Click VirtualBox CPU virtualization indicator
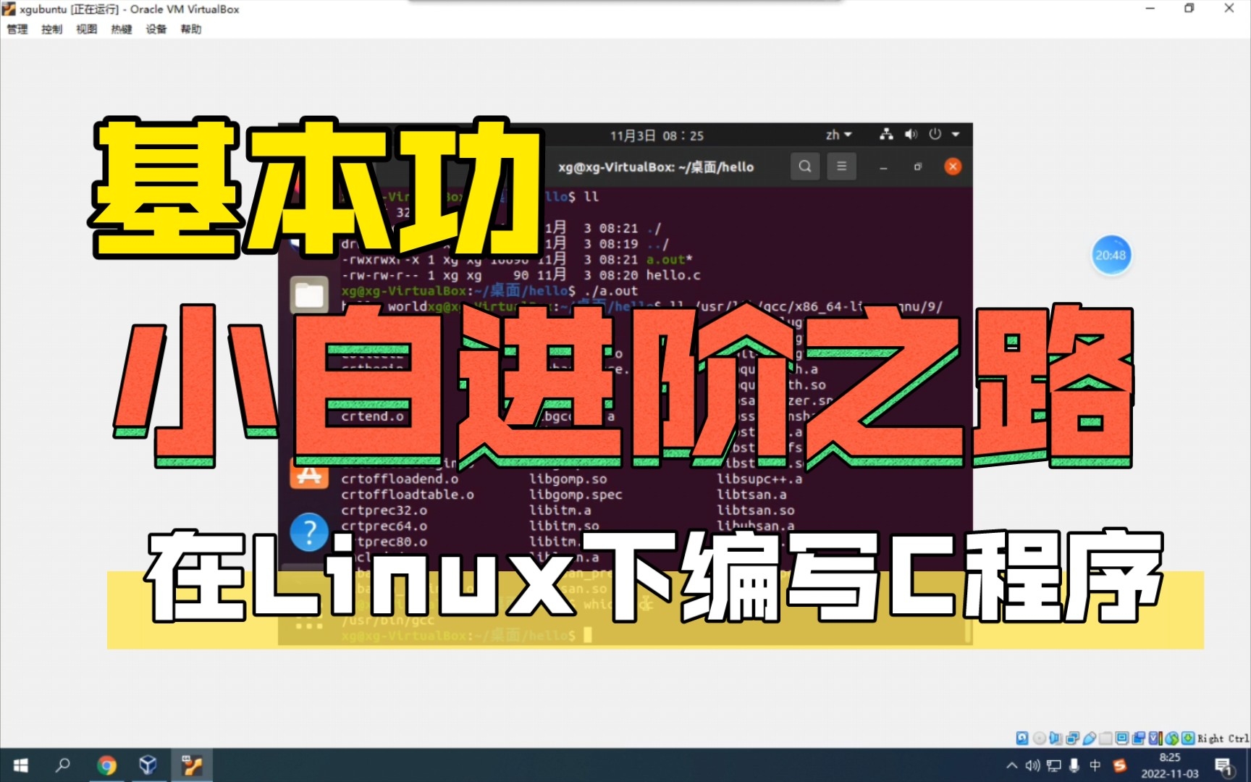The image size is (1251, 782). click(x=1155, y=739)
